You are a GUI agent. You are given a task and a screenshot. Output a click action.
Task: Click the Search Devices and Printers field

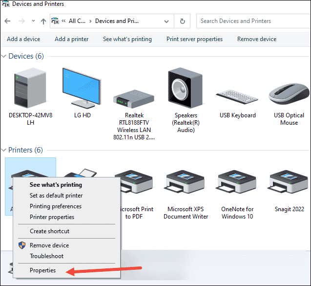253,21
